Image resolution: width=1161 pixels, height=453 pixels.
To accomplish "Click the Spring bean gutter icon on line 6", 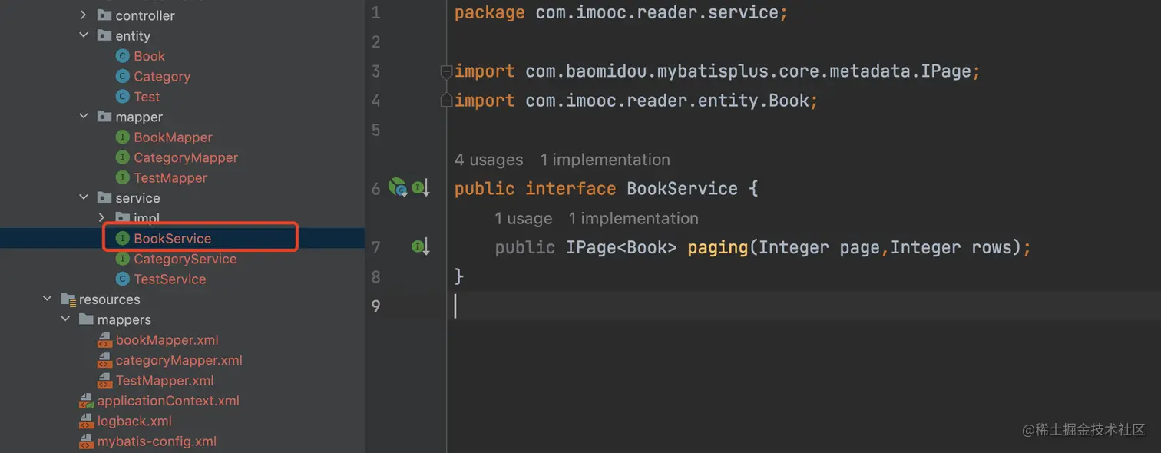I will (x=397, y=187).
